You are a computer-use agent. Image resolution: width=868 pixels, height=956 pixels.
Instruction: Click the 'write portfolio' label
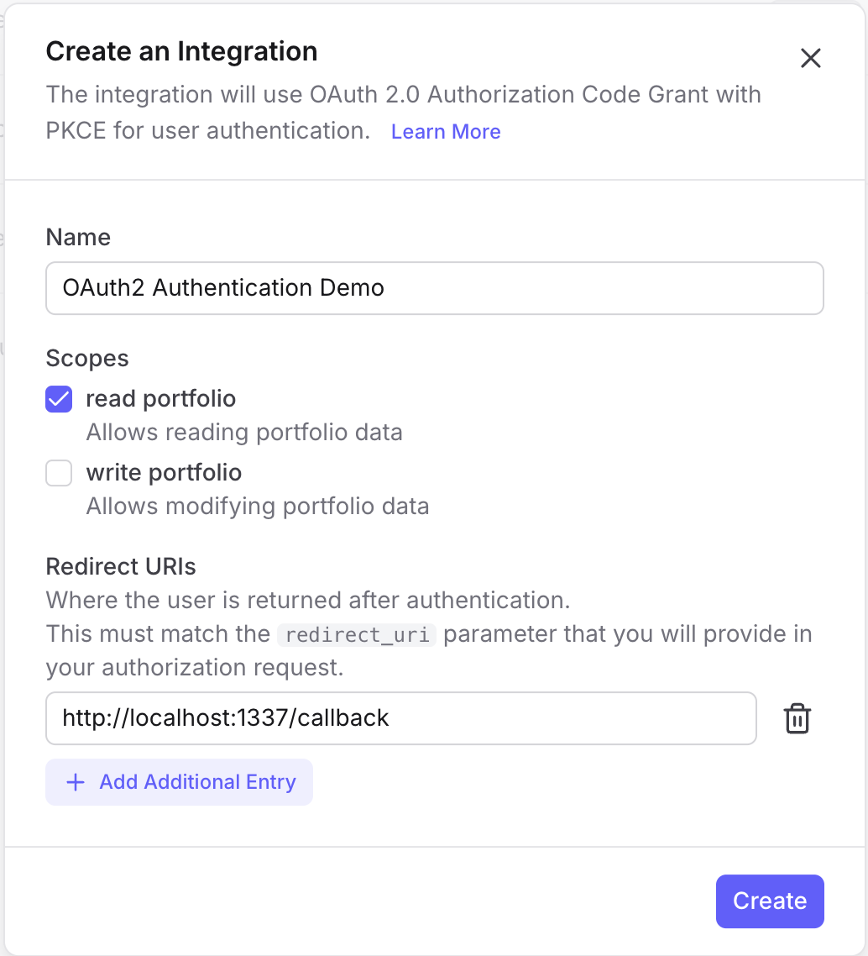pyautogui.click(x=164, y=472)
